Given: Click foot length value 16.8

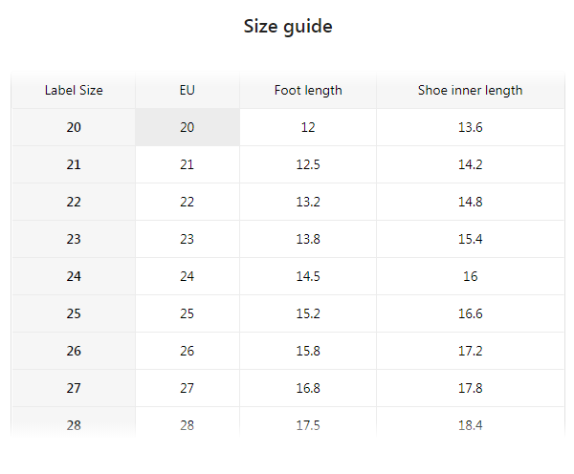Looking at the screenshot, I should pyautogui.click(x=308, y=388).
